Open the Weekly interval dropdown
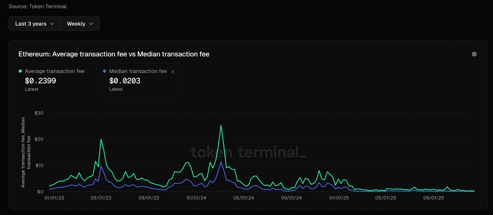 80,24
